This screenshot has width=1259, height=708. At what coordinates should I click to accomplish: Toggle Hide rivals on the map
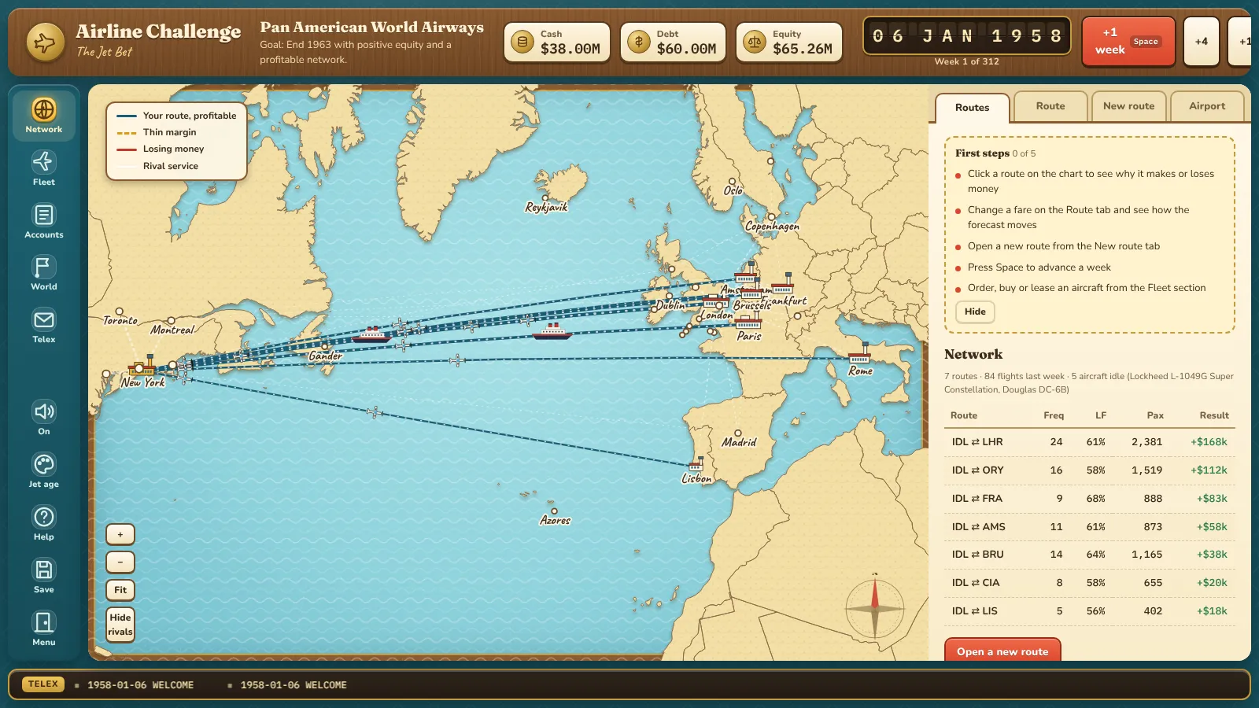point(120,625)
